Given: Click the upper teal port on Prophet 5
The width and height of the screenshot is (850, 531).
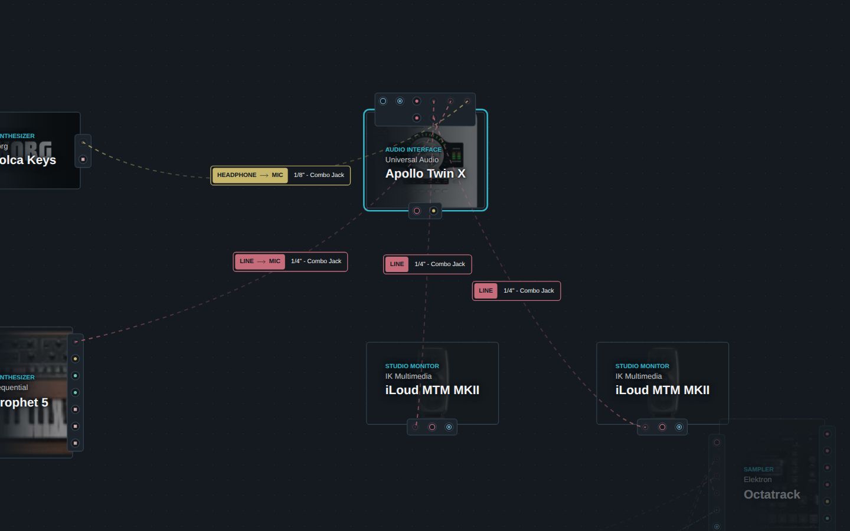Looking at the screenshot, I should pos(76,376).
